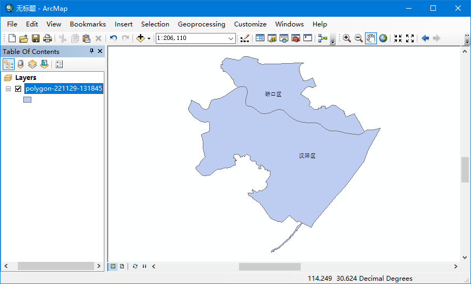Click the Fixed Zoom Out icon

pos(410,38)
